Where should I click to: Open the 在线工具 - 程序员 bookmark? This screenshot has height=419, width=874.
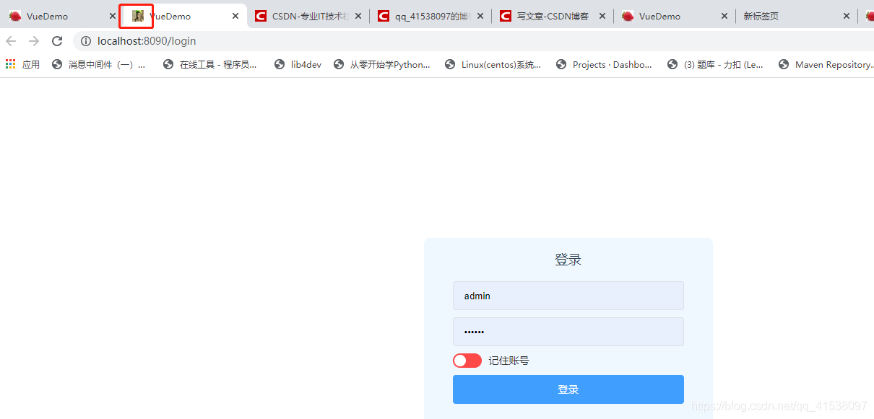210,65
